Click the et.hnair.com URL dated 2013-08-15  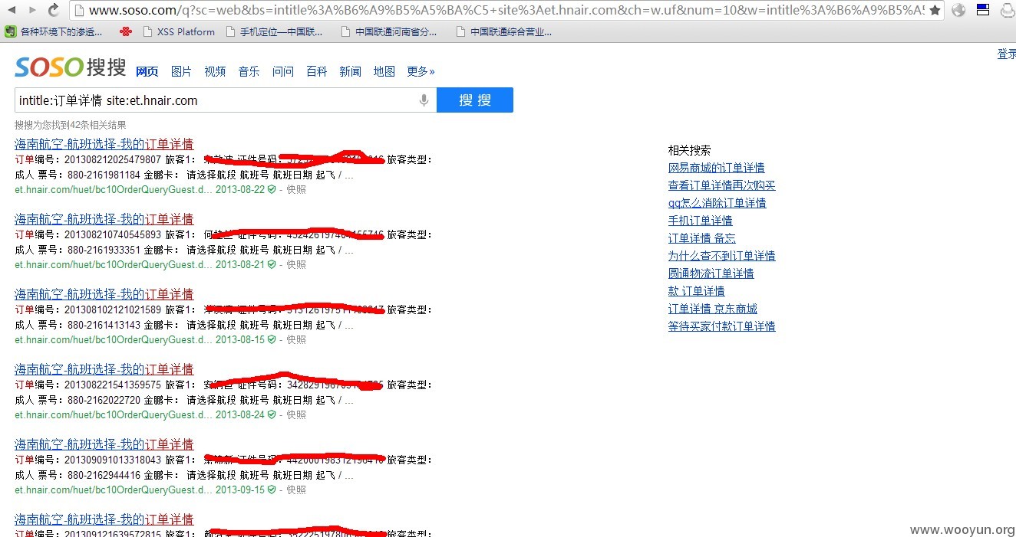114,339
